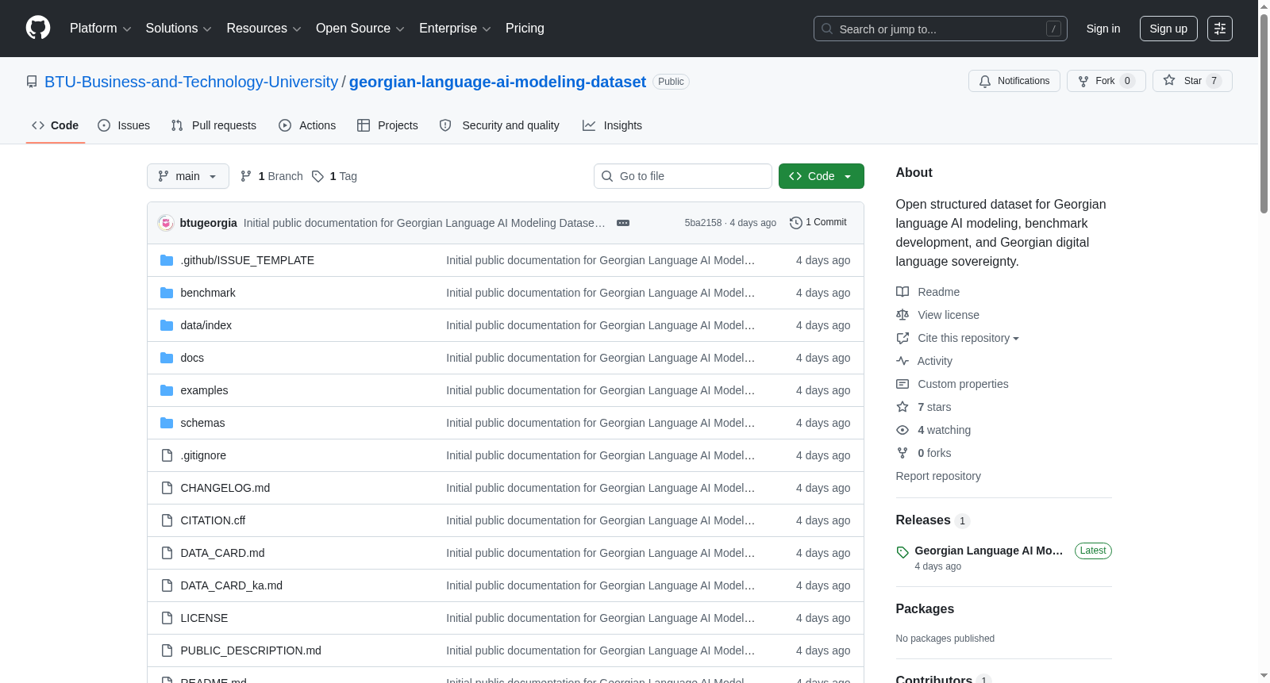Open the Pull requests tab
Screen dimensions: 1270x683
(214, 125)
